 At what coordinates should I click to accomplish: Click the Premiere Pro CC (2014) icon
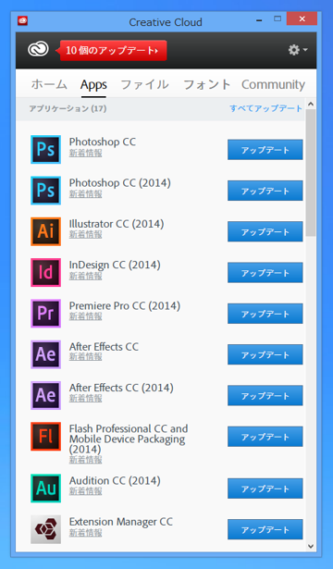[45, 314]
